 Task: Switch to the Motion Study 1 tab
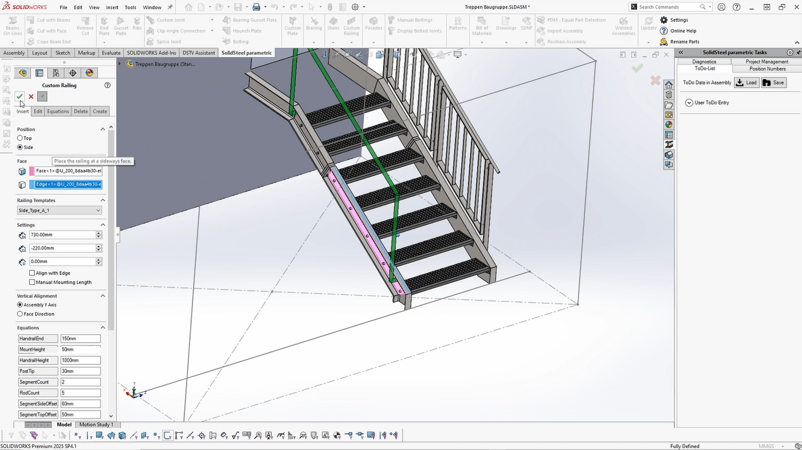(x=97, y=424)
